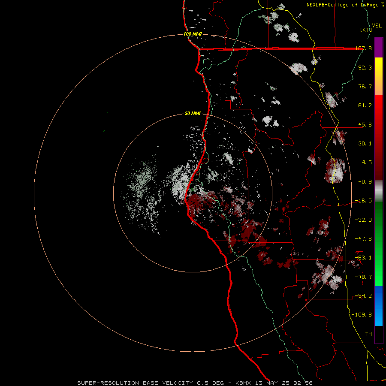The image size is (386, 386).
Task: Select the gray near-zero segment of the color bar
Action: (379, 191)
